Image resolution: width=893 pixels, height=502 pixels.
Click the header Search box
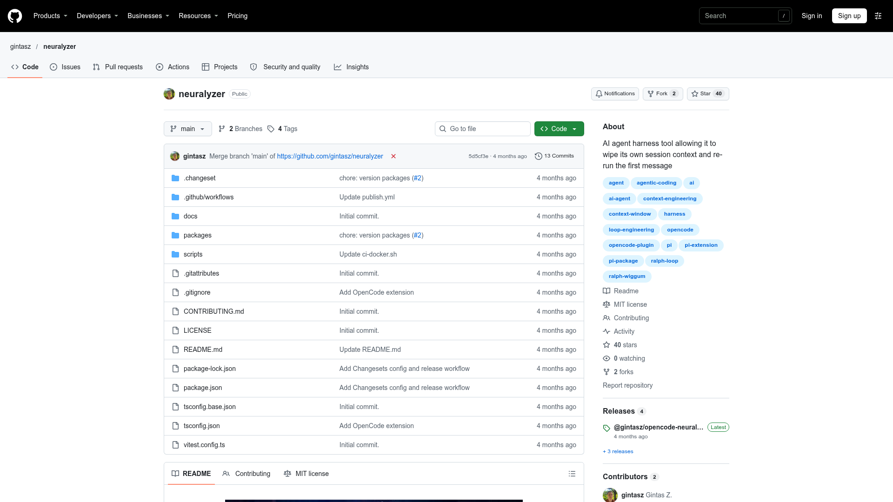click(x=745, y=16)
